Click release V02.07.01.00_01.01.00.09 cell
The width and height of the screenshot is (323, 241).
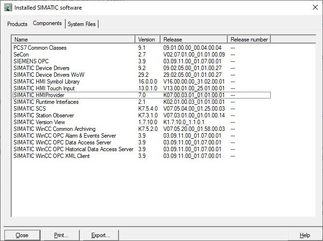tap(194, 55)
